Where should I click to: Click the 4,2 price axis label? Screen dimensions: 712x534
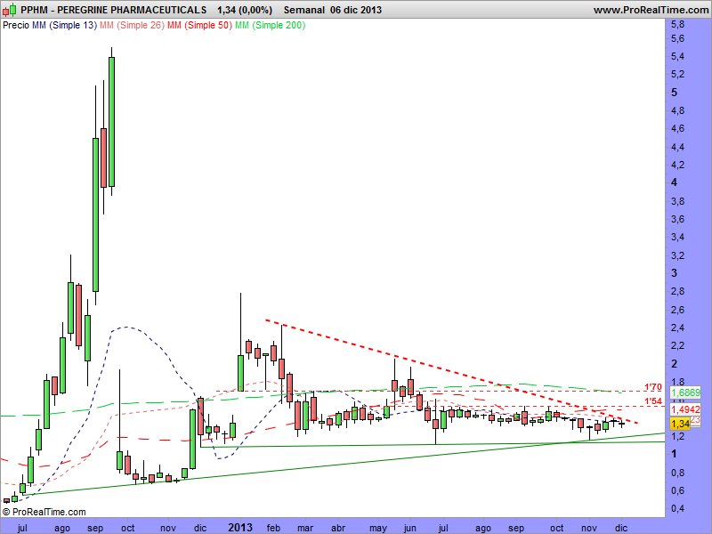click(x=678, y=165)
